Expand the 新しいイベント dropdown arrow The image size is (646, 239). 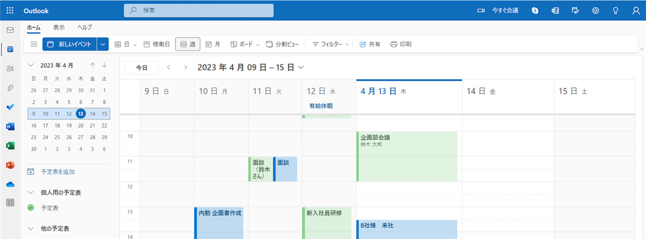pyautogui.click(x=103, y=44)
